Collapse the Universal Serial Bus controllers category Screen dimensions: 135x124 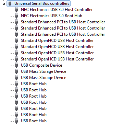(x=4, y=4)
